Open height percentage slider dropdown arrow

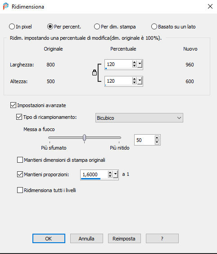click(140, 81)
